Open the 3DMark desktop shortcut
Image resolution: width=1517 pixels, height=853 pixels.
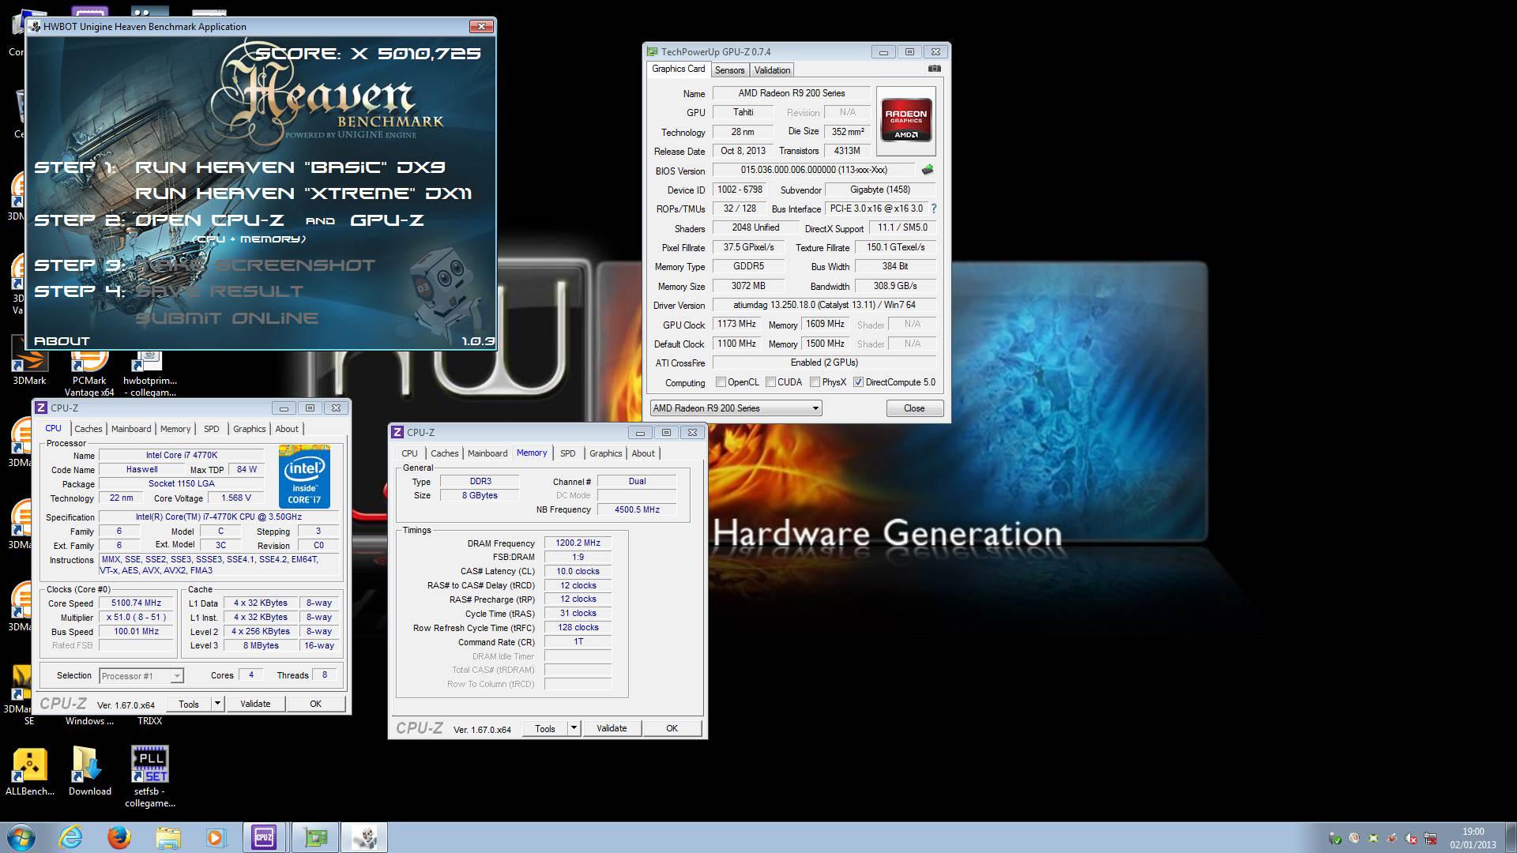pos(29,361)
